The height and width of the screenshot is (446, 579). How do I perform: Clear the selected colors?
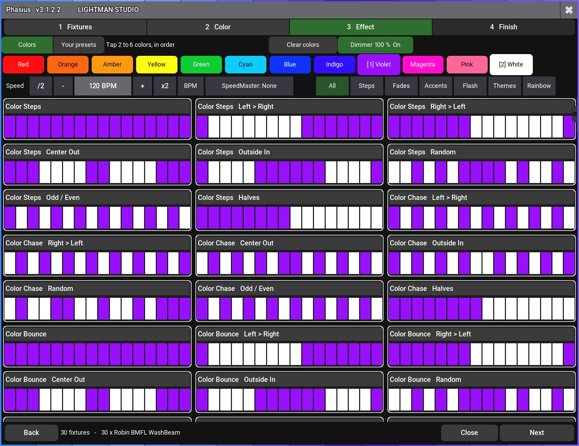[303, 45]
